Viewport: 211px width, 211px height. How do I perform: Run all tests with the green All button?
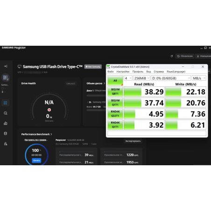[115, 81]
